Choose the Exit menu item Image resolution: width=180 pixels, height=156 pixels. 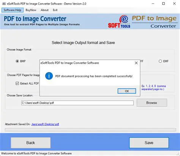55,10
